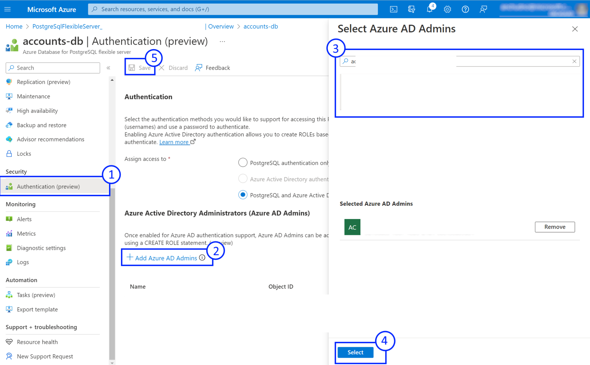This screenshot has width=590, height=365.
Task: Open the search input in Select Azure AD Admins
Action: pos(459,61)
